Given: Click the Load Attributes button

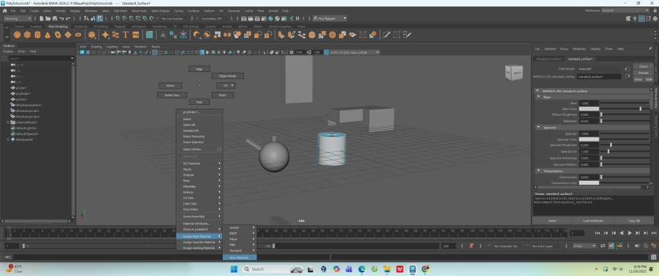Looking at the screenshot, I should pyautogui.click(x=593, y=220).
